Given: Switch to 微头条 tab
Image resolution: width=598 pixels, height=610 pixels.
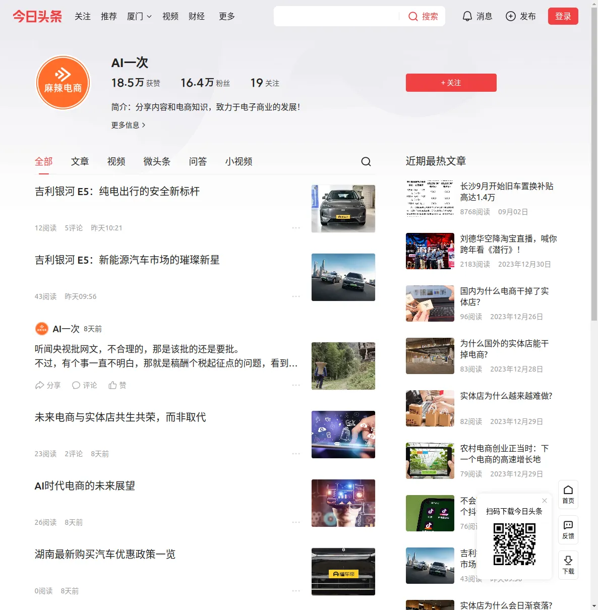Looking at the screenshot, I should (157, 161).
